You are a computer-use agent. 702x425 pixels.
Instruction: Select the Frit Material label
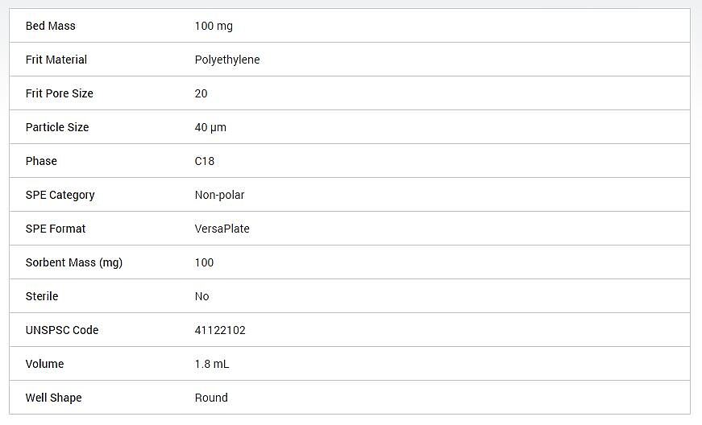56,60
